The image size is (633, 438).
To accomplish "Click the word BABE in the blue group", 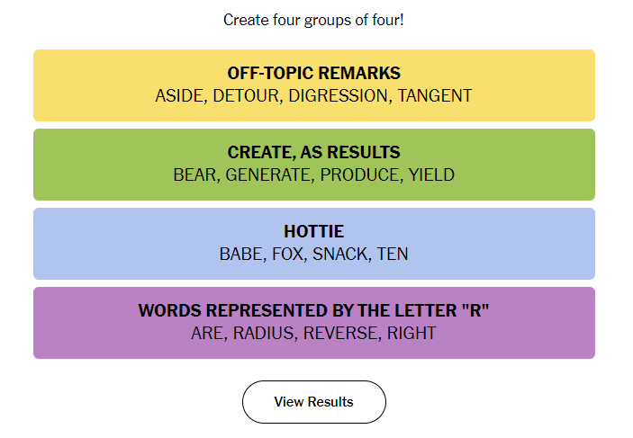I will [x=241, y=254].
